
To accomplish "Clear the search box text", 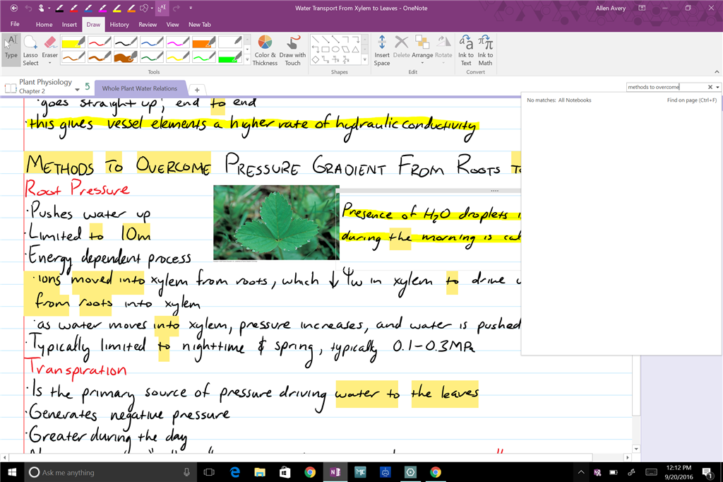I will coord(710,87).
